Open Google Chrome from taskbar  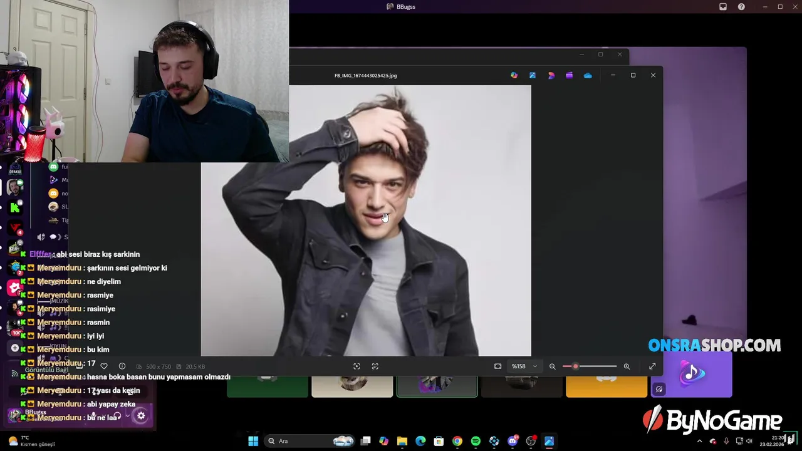(x=457, y=441)
